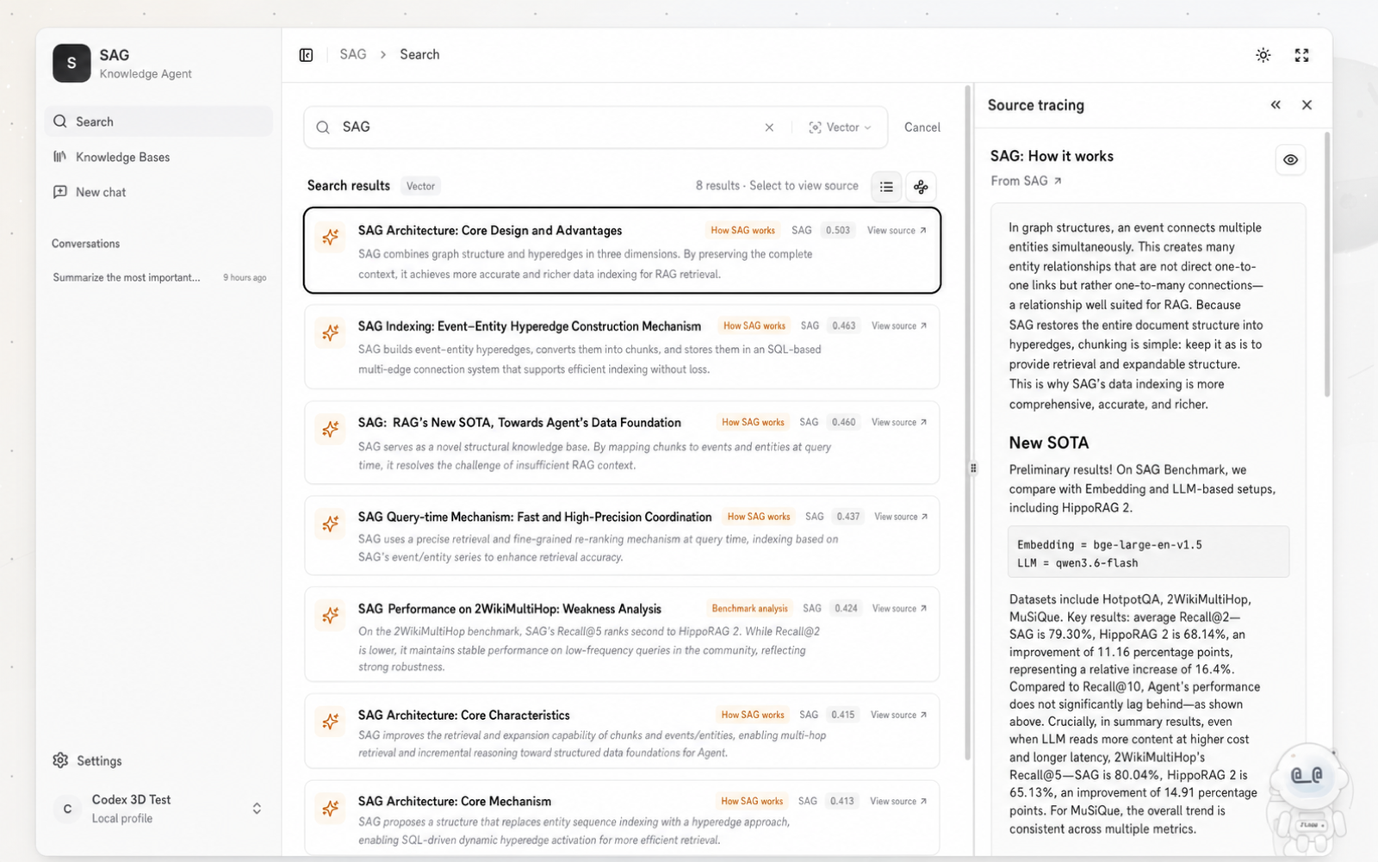Click the Source tracing panel scrollbar

pyautogui.click(x=1327, y=264)
